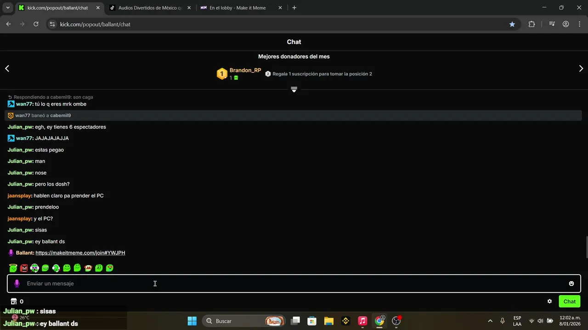Click the 'Respondiendo a cabemil9' reply header
The image size is (588, 330).
click(x=51, y=97)
